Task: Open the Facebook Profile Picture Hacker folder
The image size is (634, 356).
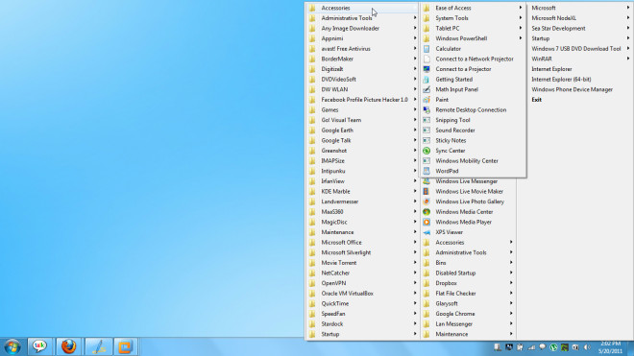Action: pyautogui.click(x=363, y=100)
